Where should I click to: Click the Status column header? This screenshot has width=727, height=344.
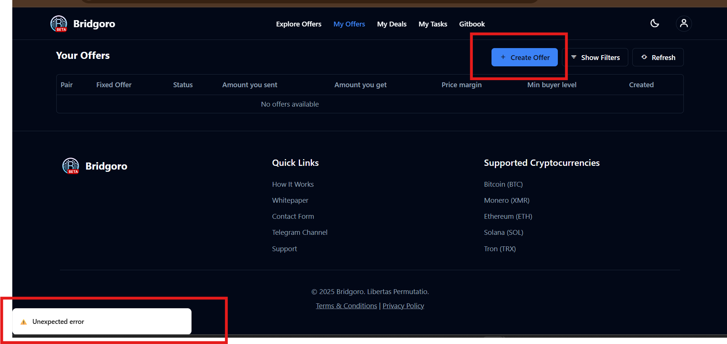[x=183, y=85]
